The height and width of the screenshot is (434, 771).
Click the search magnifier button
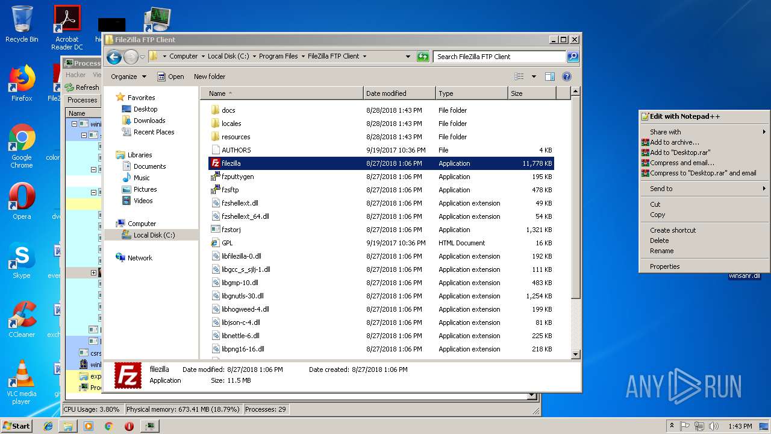pyautogui.click(x=573, y=57)
